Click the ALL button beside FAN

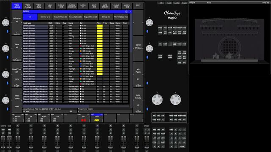[184, 62]
